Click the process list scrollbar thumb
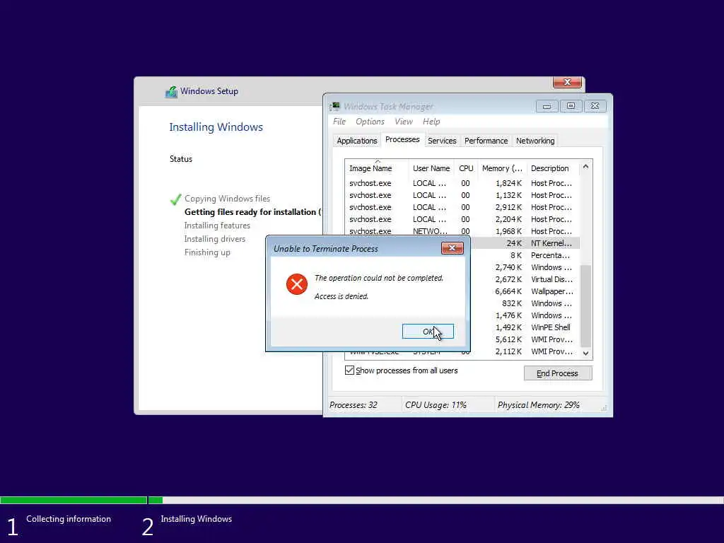 click(585, 305)
